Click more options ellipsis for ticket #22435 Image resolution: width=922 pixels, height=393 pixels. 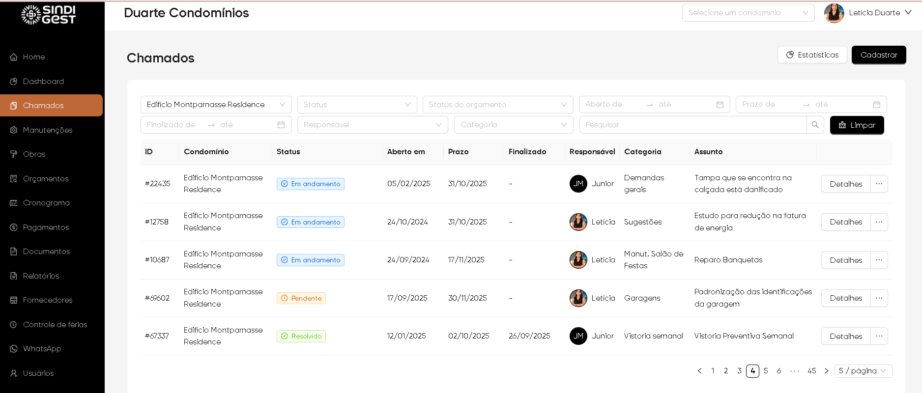(879, 184)
